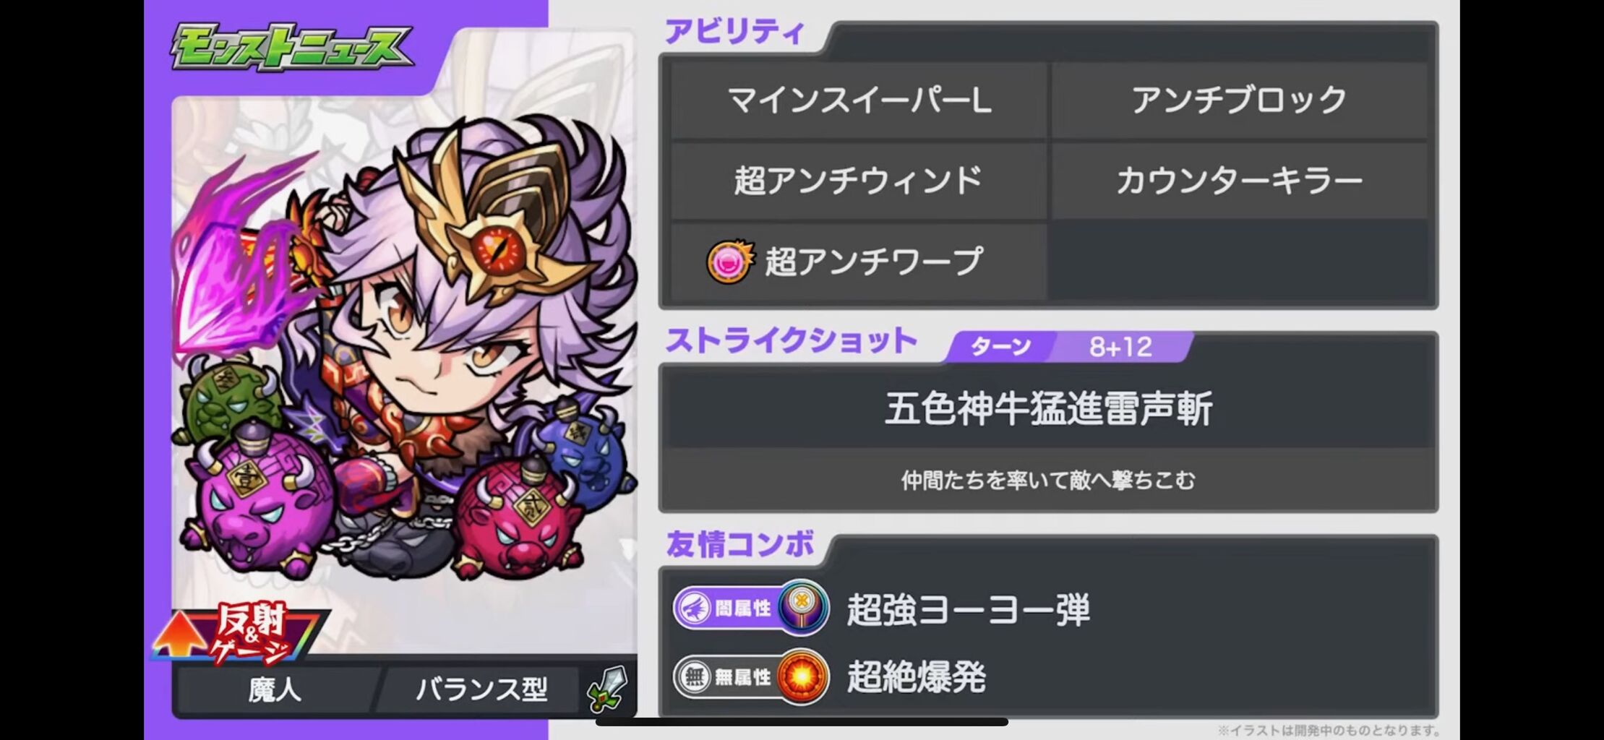Choose the カウンターキラー ability cell
Screen dimensions: 1604x740
(x=1239, y=180)
